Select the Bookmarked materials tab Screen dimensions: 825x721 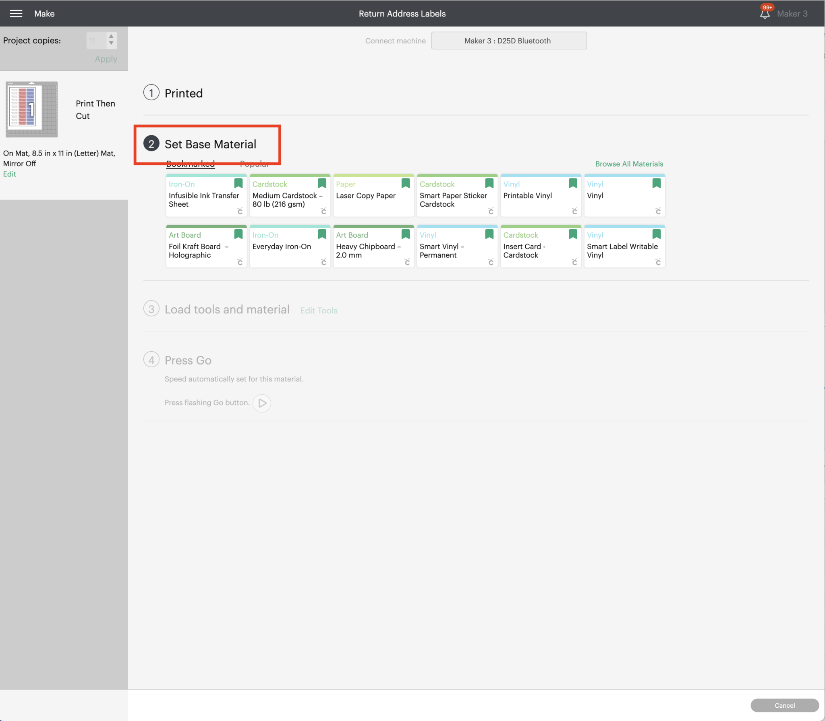pos(191,164)
